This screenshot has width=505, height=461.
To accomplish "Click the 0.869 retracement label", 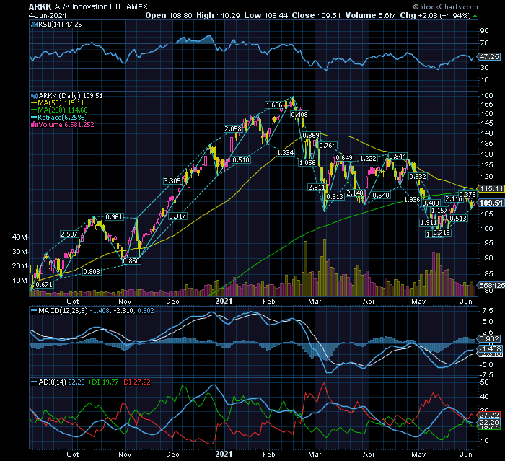I will (x=311, y=136).
